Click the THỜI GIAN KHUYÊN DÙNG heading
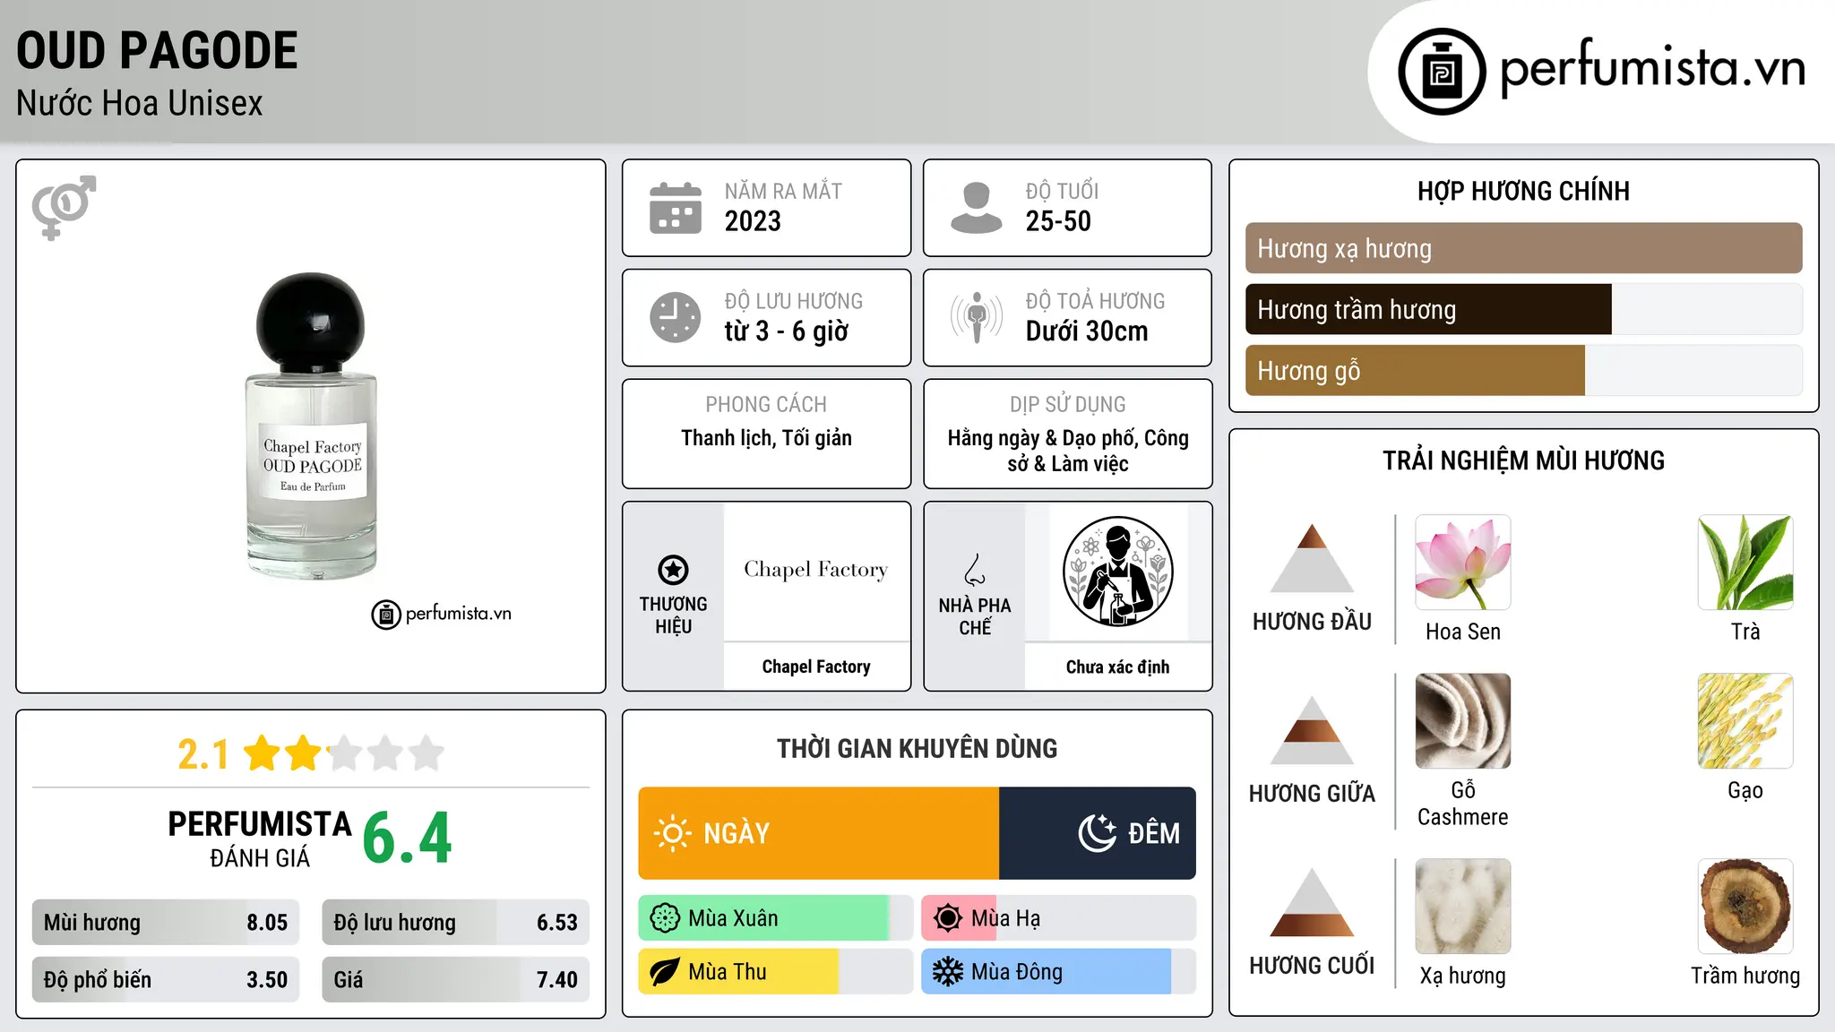 click(x=917, y=748)
